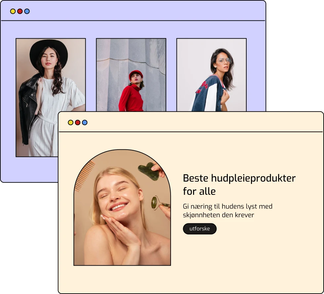The height and width of the screenshot is (294, 324).
Task: Click the green jade gua sha stone
Action: click(148, 171)
